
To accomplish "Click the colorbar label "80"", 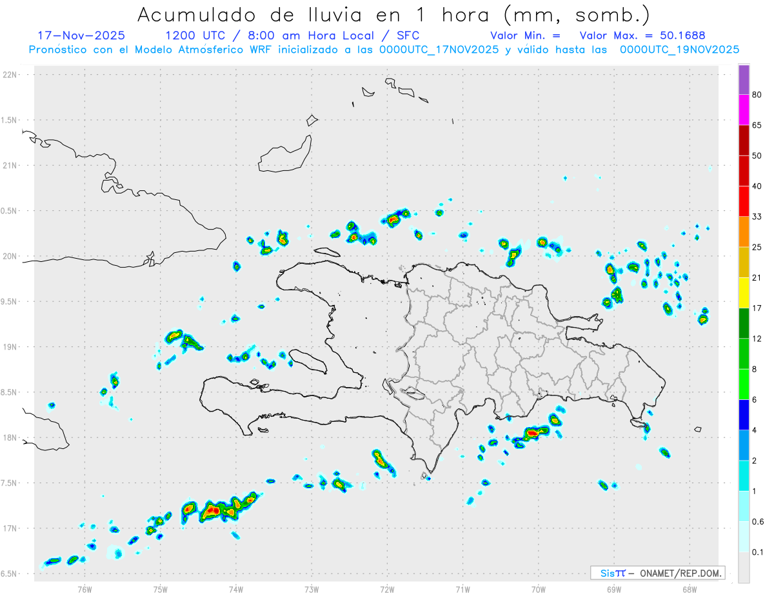I will pyautogui.click(x=757, y=95).
